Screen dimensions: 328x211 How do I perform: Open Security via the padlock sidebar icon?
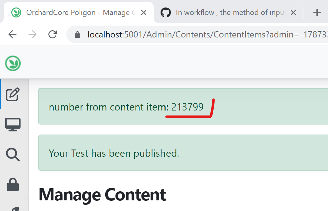tap(13, 185)
